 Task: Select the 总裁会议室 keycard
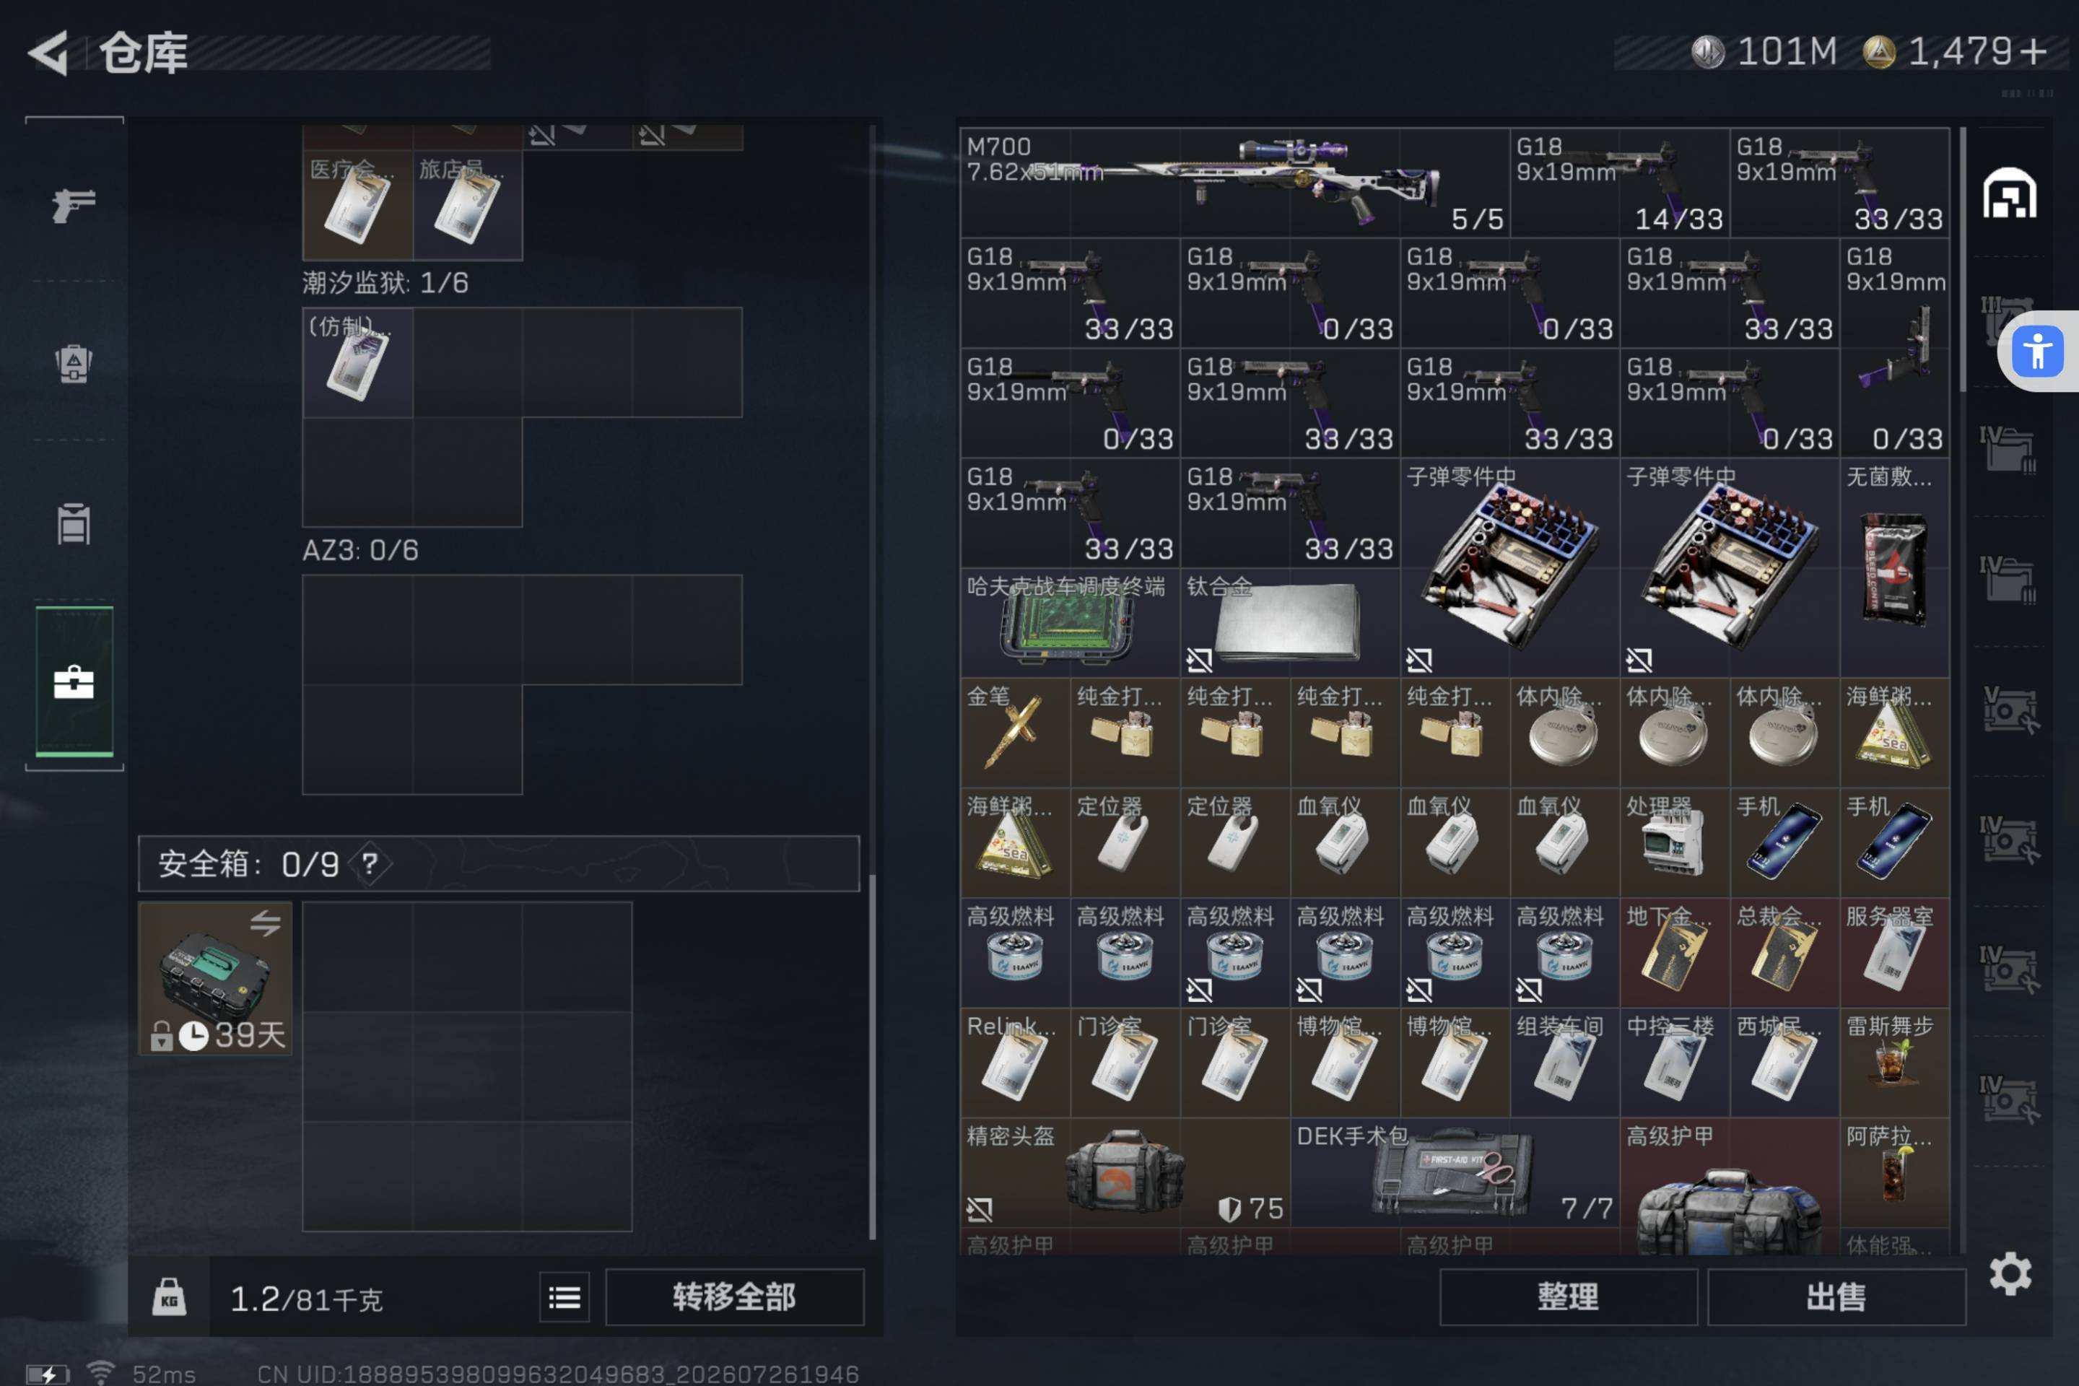tap(1784, 952)
